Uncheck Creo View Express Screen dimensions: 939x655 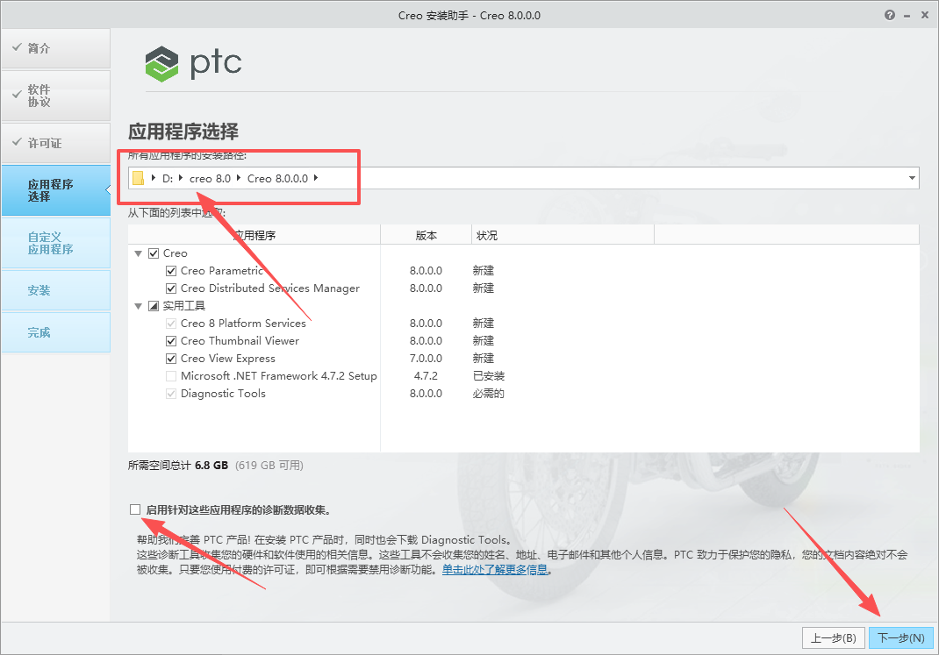point(171,358)
